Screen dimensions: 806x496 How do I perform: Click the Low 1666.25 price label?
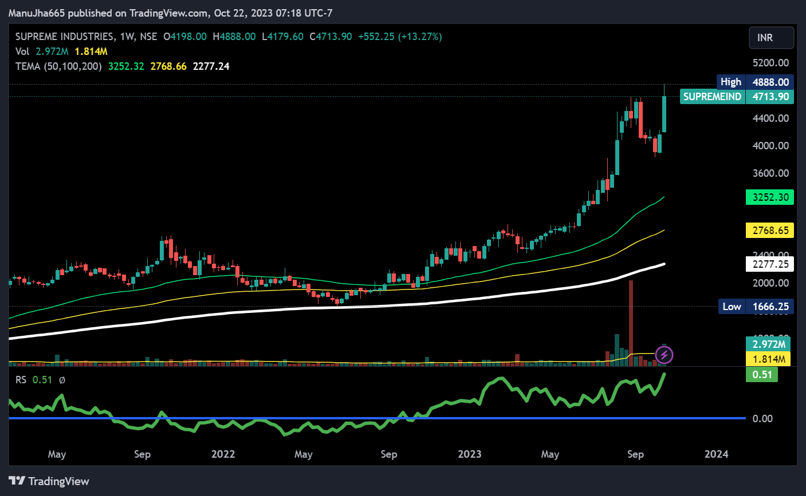coord(756,307)
